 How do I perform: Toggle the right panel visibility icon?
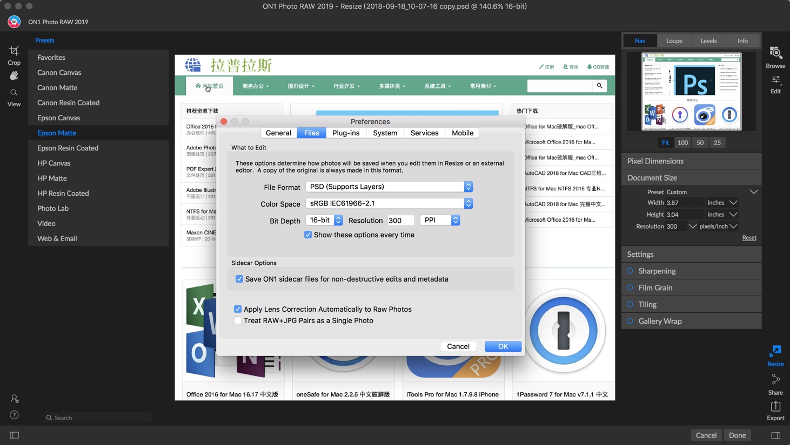[775, 435]
